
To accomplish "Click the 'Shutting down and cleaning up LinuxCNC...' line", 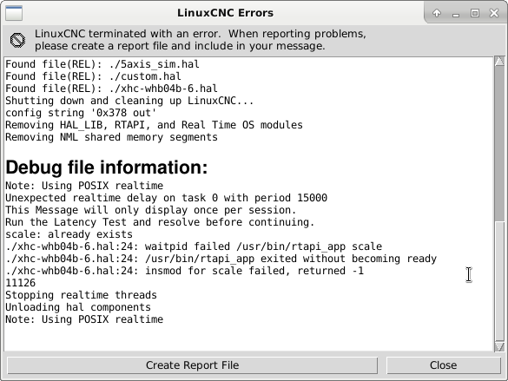I will 129,101.
